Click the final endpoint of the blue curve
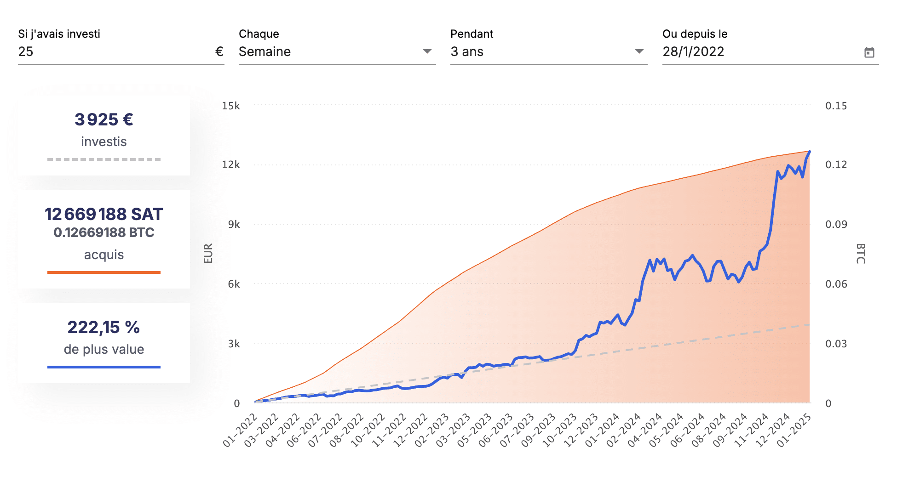This screenshot has width=897, height=487. pos(809,152)
